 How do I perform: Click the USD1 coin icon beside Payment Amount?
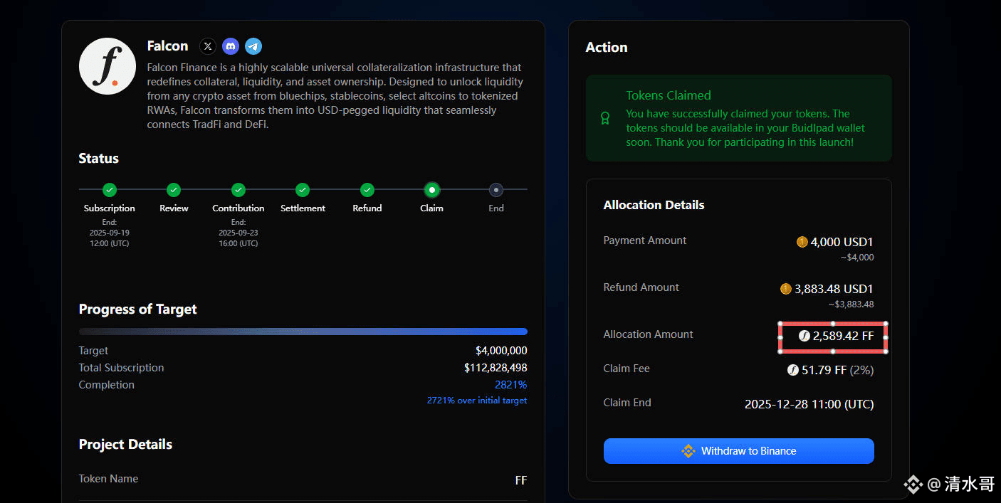pos(802,242)
